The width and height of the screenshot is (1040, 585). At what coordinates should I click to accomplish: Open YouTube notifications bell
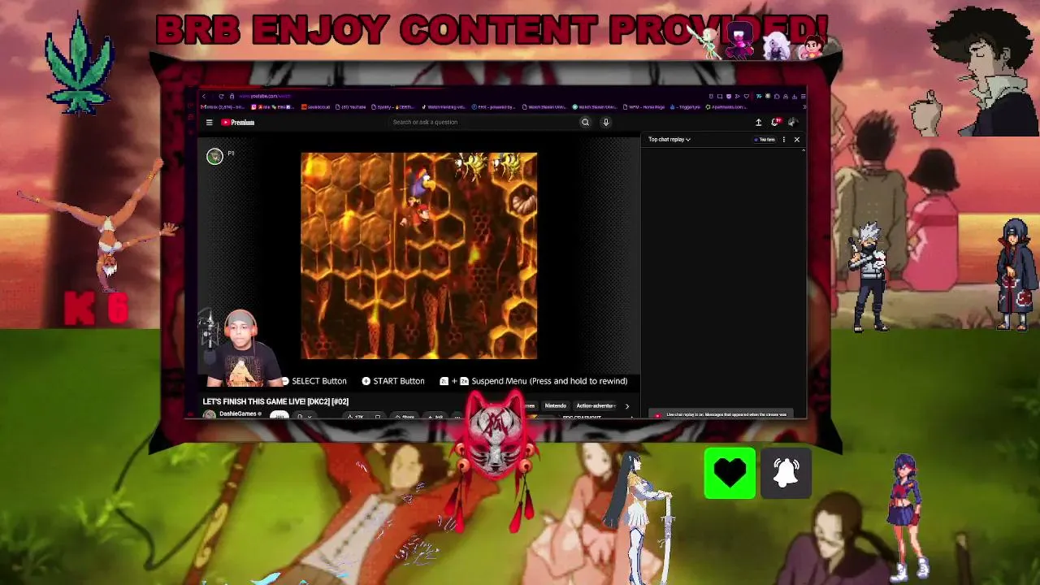click(x=776, y=123)
